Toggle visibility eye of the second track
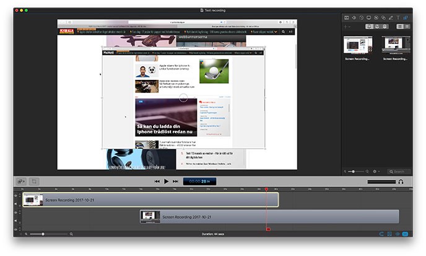 (15, 213)
